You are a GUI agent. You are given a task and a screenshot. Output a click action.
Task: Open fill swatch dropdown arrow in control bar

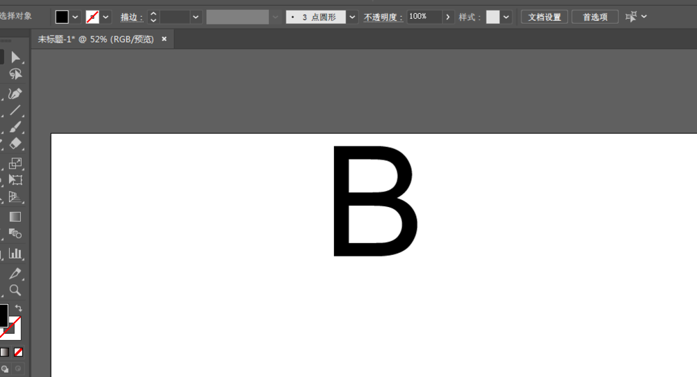point(75,17)
